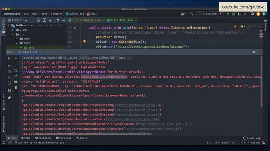Change LF line separator

233,143
